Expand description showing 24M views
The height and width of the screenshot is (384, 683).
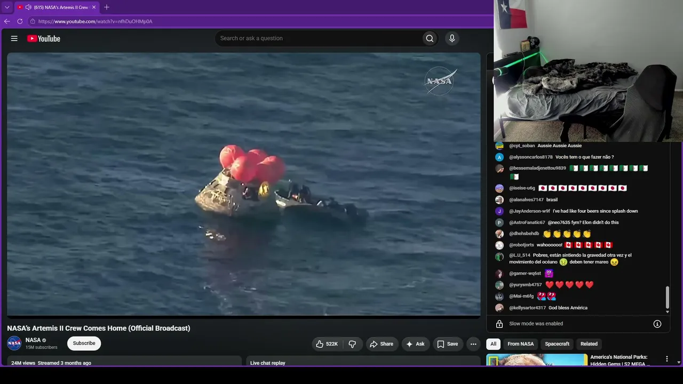coord(124,362)
